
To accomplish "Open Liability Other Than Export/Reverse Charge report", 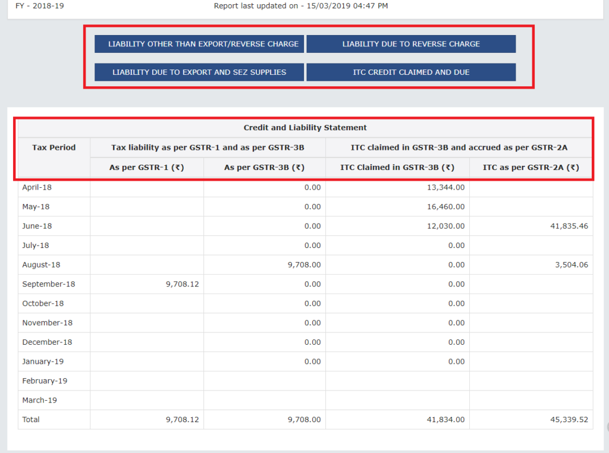I will pyautogui.click(x=199, y=44).
